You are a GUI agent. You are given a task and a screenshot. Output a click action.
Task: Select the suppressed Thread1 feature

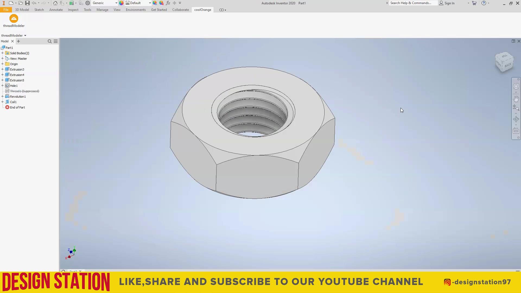pos(25,91)
